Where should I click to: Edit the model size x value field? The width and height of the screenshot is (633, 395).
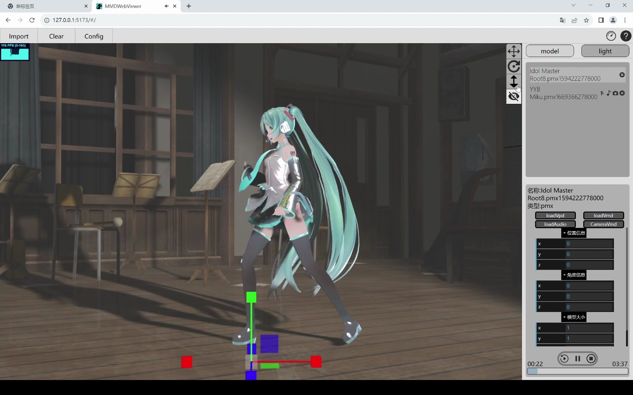pos(589,328)
